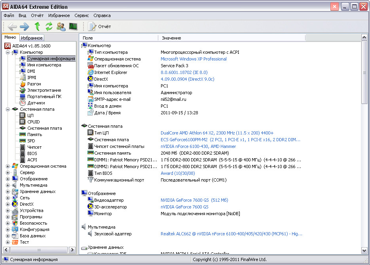370x265 pixels.
Task: Click the main list scroll-down arrow
Action: [x=364, y=251]
